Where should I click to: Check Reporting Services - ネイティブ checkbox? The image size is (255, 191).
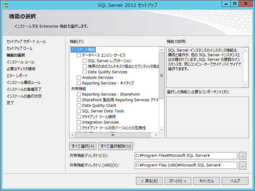pyautogui.click(x=79, y=83)
